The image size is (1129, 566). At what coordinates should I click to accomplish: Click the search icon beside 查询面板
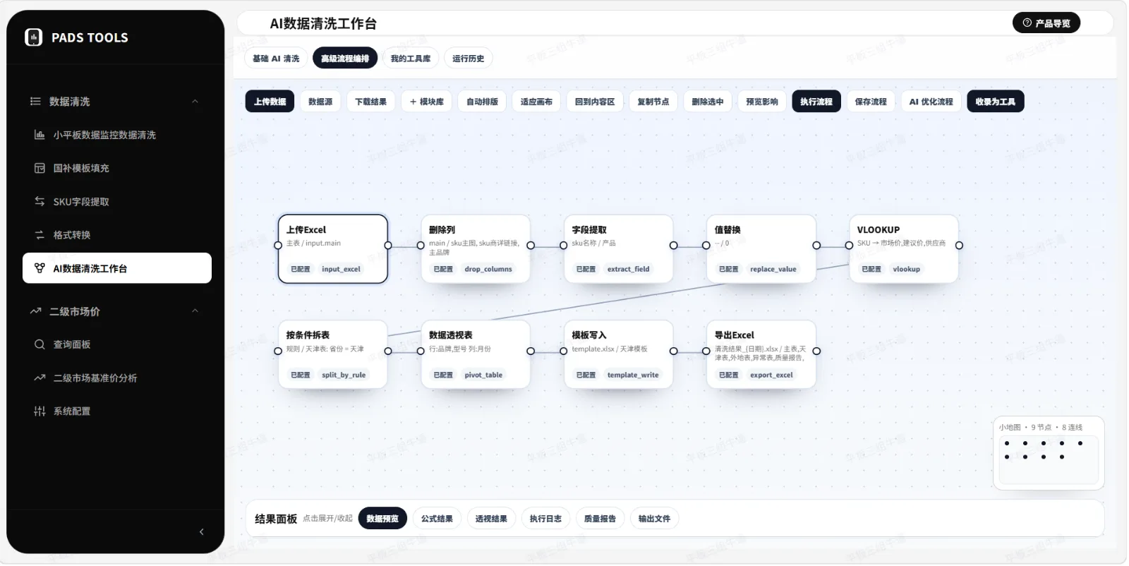point(40,344)
